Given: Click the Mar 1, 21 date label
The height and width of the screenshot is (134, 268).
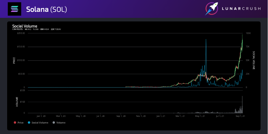Looking at the screenshot, I should click(x=180, y=116).
